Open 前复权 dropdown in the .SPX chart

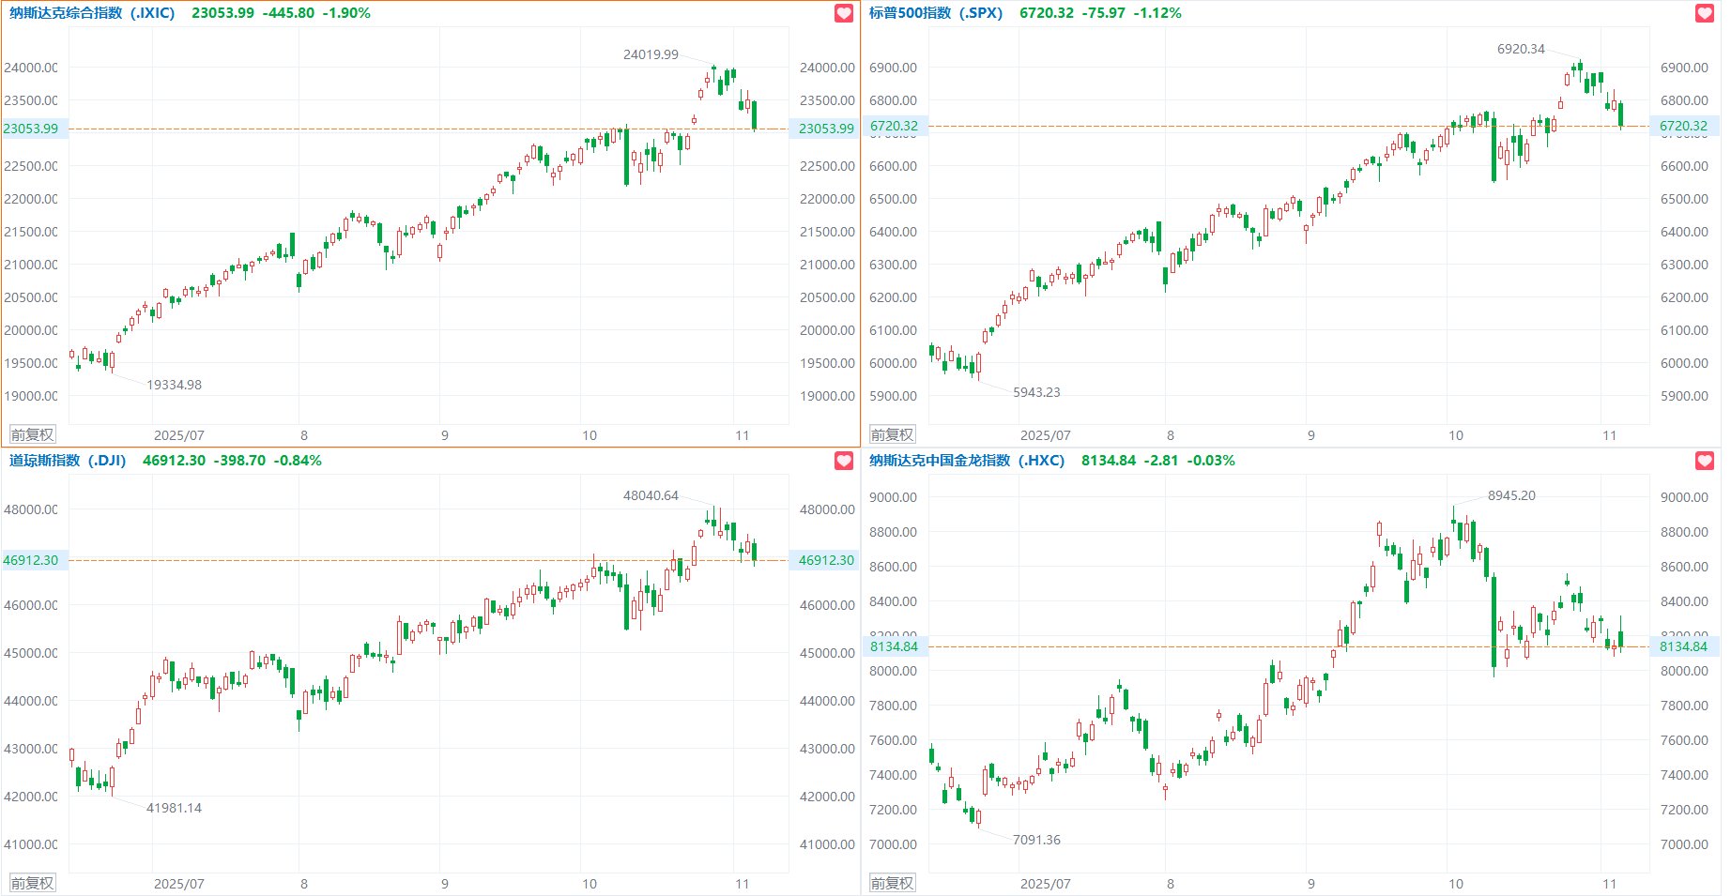coord(892,434)
